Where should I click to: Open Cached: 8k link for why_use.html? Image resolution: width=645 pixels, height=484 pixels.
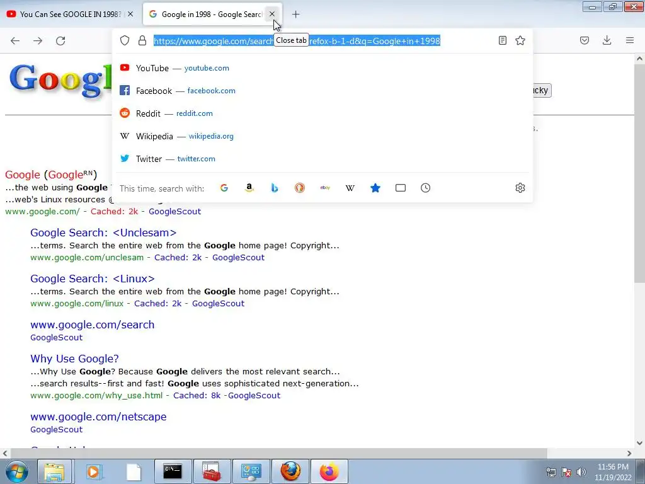pos(197,396)
